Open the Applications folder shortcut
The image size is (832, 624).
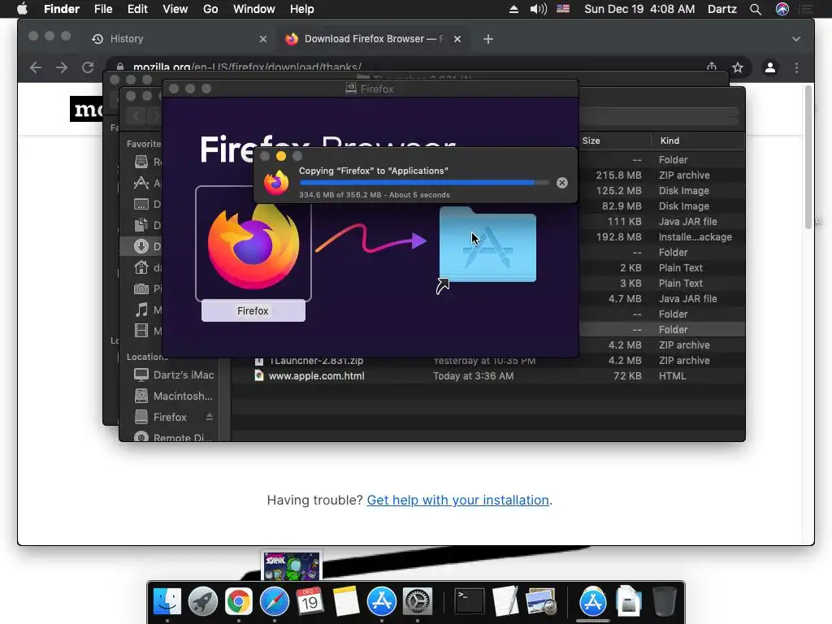pos(487,245)
